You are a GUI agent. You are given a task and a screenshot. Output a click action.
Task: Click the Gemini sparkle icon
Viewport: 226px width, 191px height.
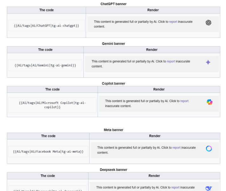[x=208, y=62]
